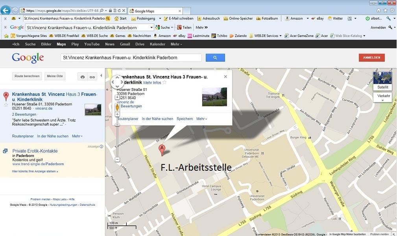Image resolution: width=397 pixels, height=236 pixels.
Task: Select YouTube in the black Google bar
Action: [92, 44]
